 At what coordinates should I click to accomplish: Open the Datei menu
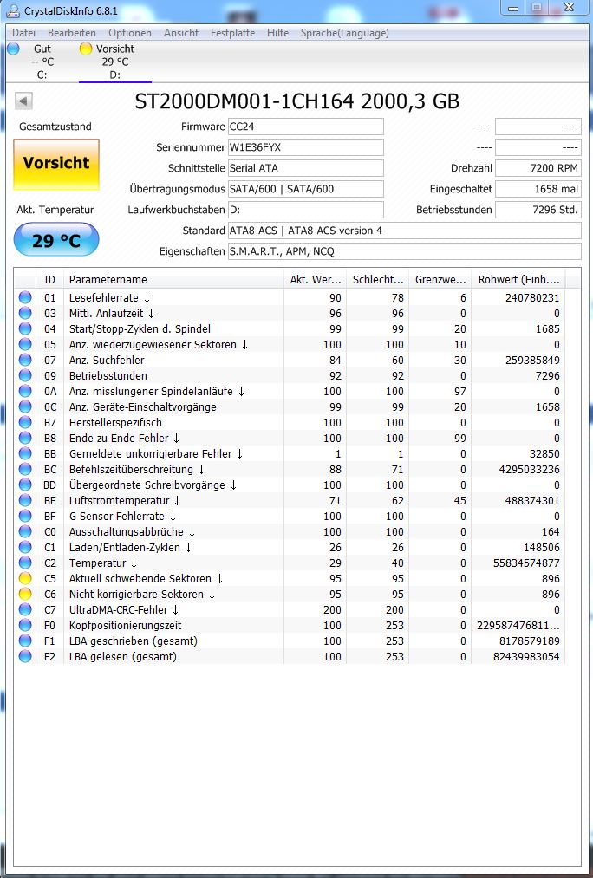(23, 33)
